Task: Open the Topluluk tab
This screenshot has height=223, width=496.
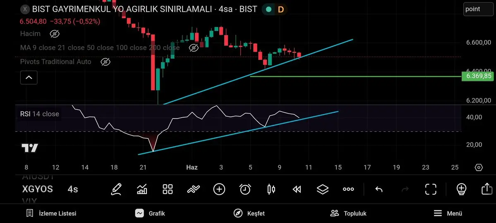Action: [348, 213]
